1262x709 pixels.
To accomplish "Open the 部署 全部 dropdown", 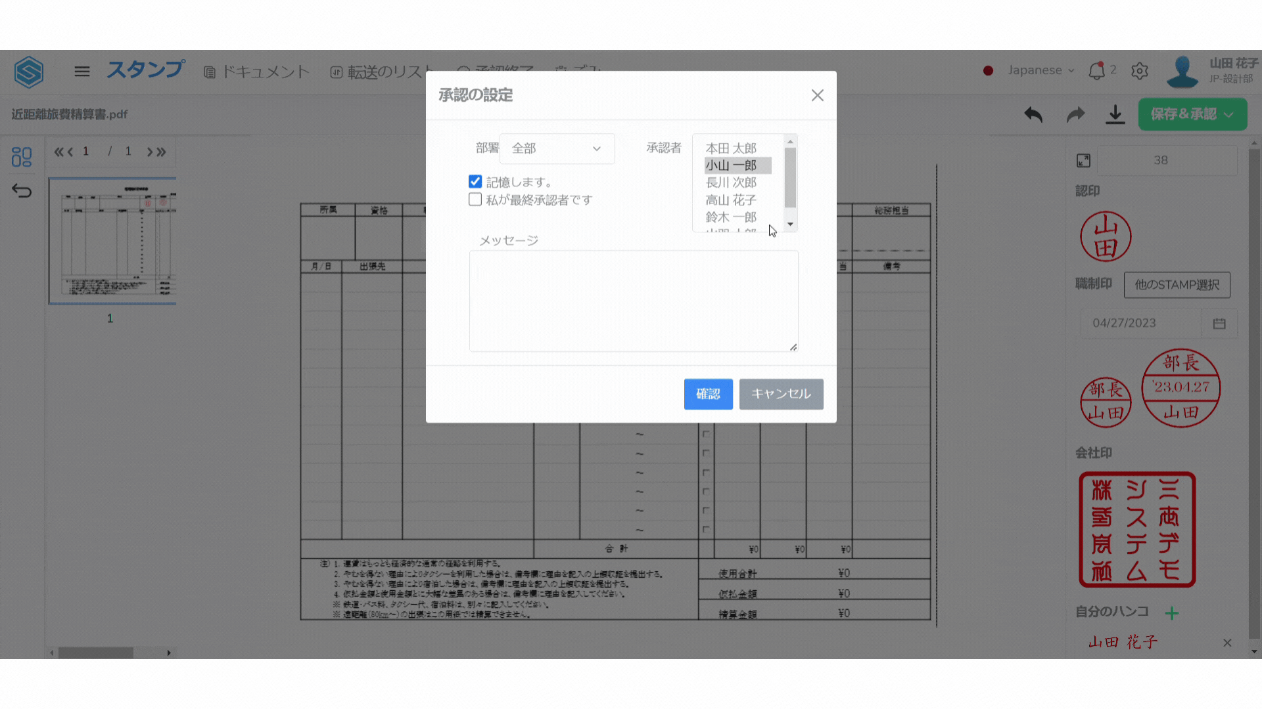I will (x=557, y=148).
